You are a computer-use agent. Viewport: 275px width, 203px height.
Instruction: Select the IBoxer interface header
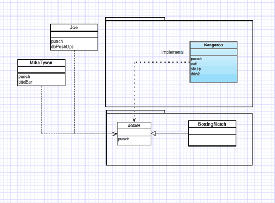point(134,126)
